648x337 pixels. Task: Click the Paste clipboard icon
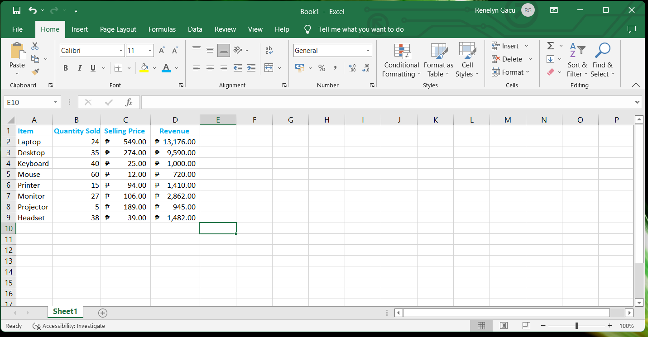(x=17, y=51)
